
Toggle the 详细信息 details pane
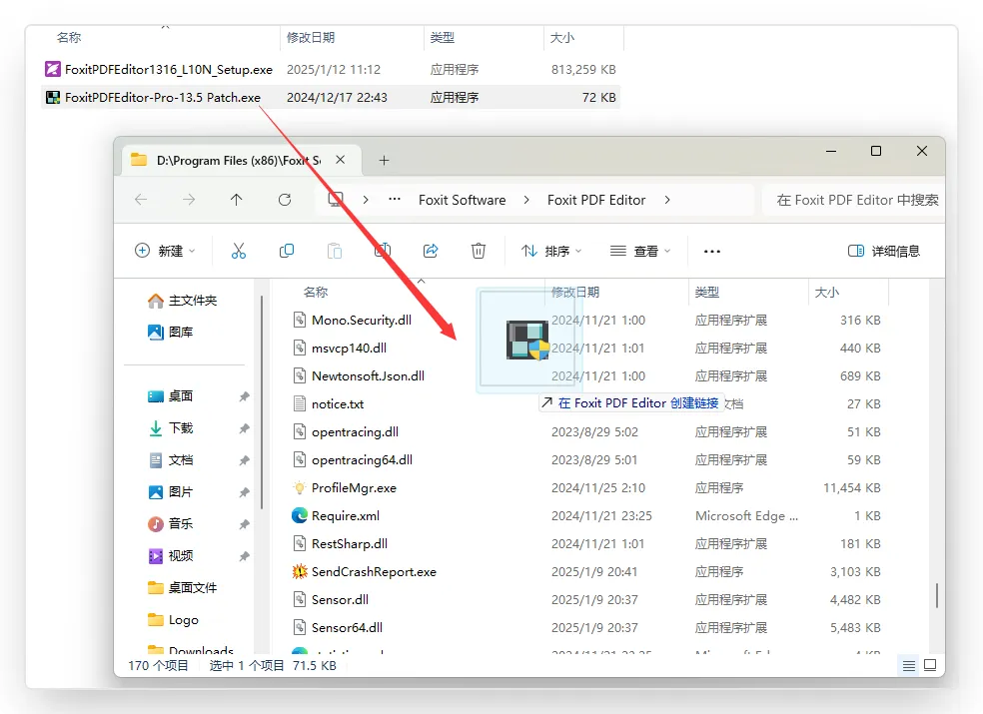tap(883, 251)
